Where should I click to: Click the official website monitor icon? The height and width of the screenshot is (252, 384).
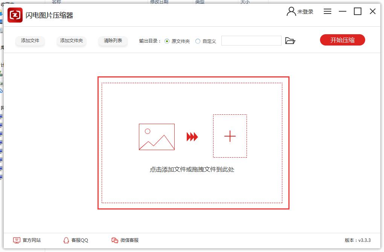coord(17,240)
